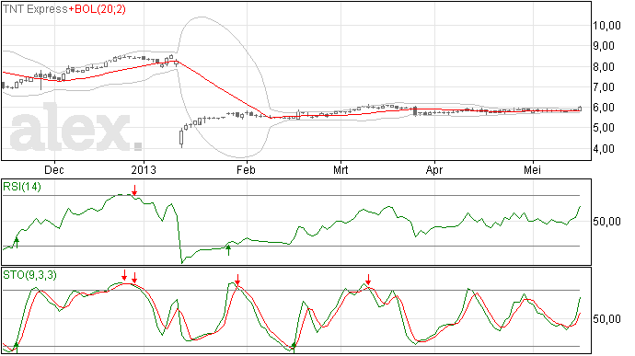
Task: Click the red sell arrow in RSI panel
Action: tap(134, 189)
